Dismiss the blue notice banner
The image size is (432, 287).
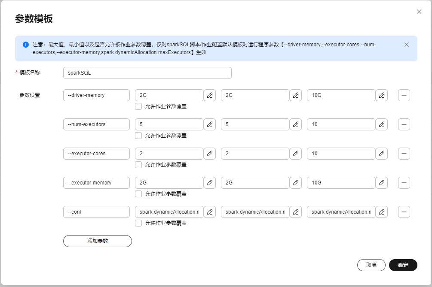[407, 45]
